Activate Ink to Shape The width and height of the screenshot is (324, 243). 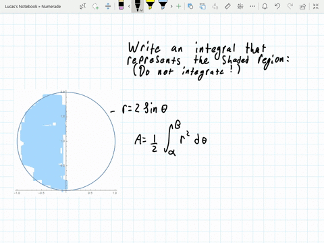(x=202, y=6)
